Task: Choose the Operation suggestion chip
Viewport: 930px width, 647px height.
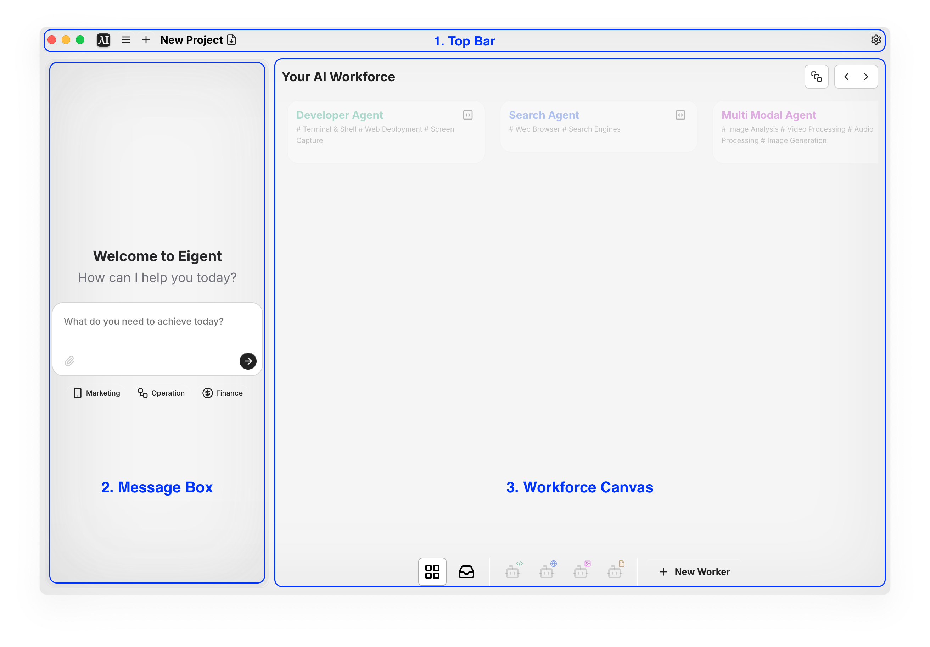Action: (x=161, y=393)
